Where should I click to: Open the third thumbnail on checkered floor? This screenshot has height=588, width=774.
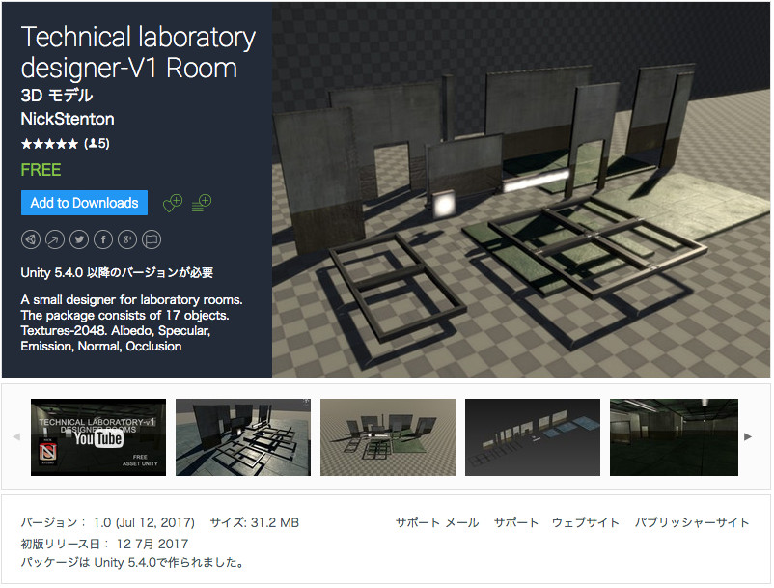[x=388, y=437]
